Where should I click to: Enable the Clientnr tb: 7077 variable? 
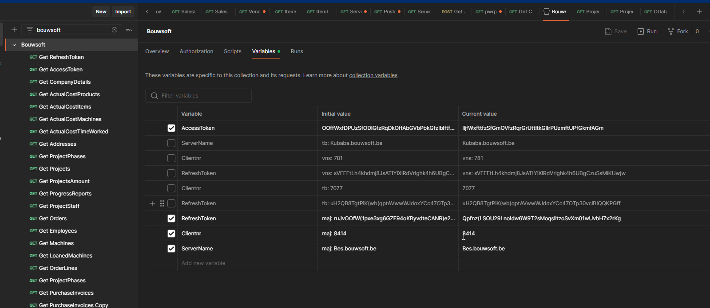point(171,188)
